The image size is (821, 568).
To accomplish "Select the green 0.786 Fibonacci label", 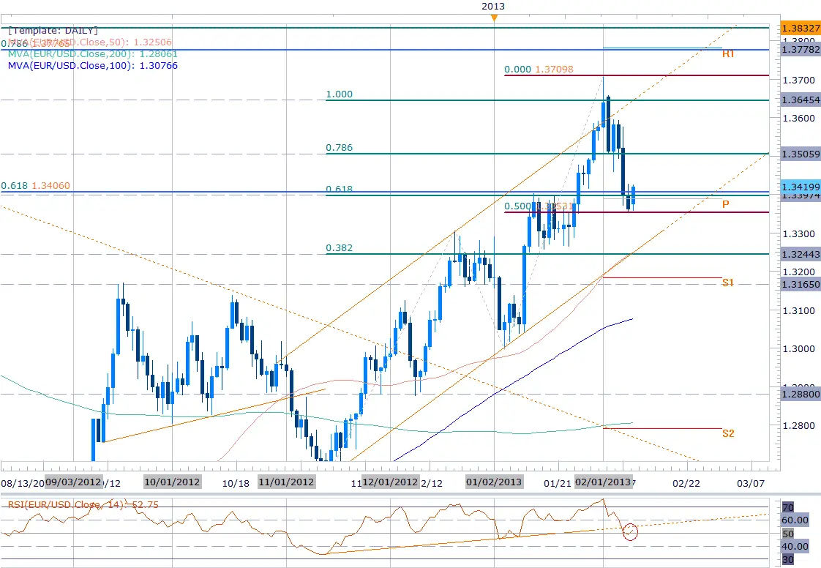I will click(x=340, y=148).
